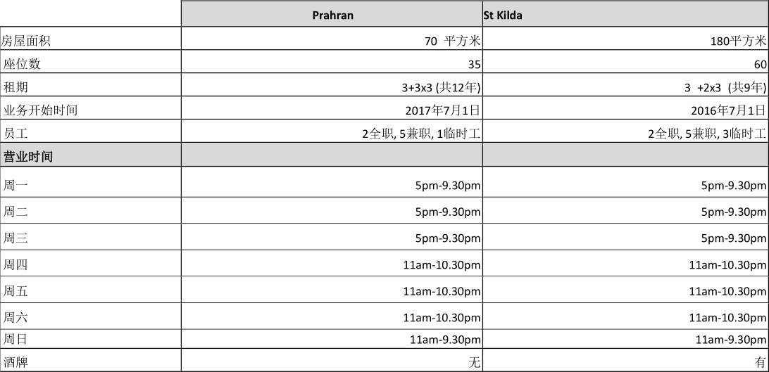Viewport: 769px width, 372px height.
Task: Click Prahran's 周日 hours 11am-9.30pm
Action: tap(445, 340)
